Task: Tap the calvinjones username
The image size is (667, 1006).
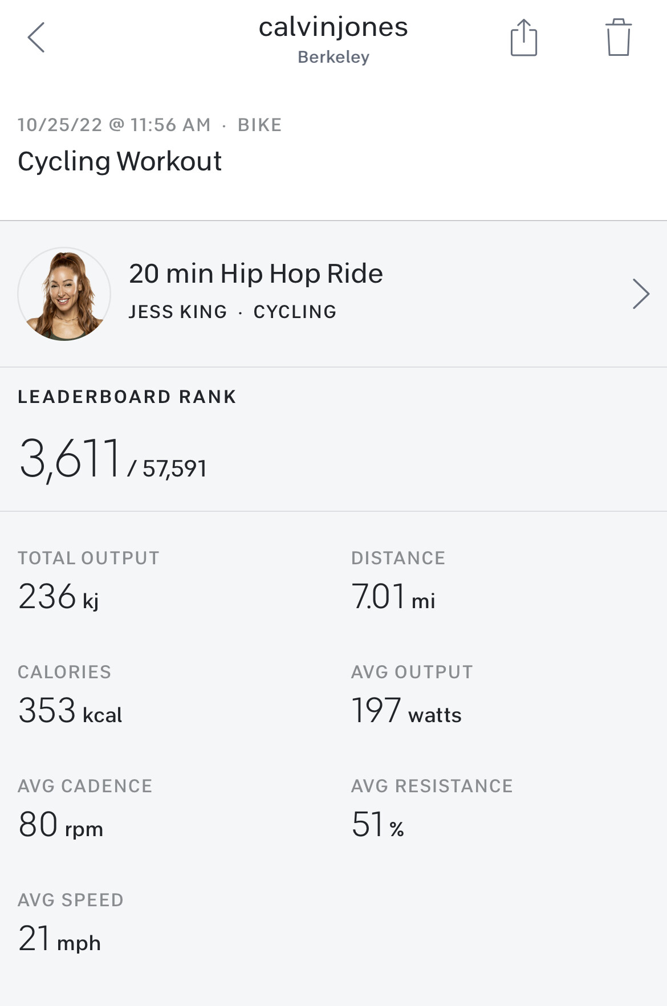Action: (x=333, y=27)
